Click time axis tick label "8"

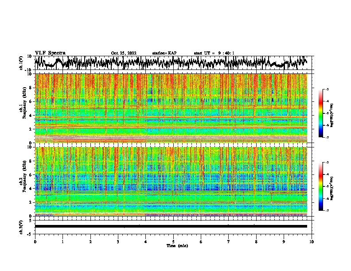tap(256, 242)
